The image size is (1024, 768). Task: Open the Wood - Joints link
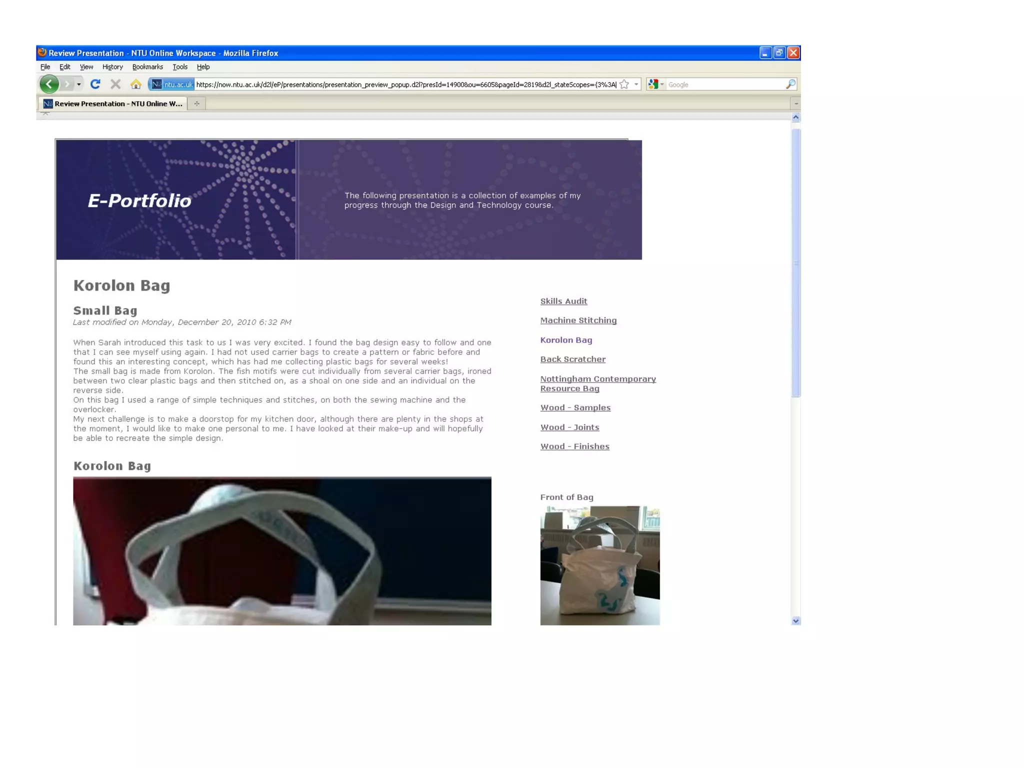[x=569, y=427]
